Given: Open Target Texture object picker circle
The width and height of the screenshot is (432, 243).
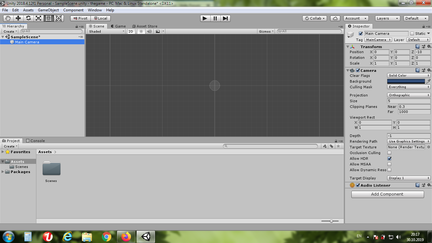Looking at the screenshot, I should tap(429, 147).
